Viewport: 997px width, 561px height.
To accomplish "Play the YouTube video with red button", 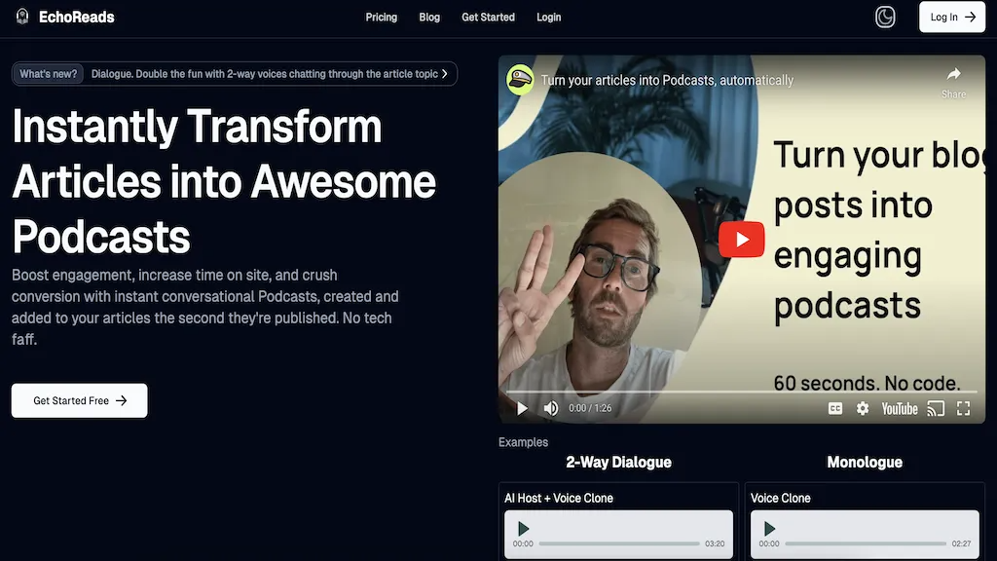I will pos(741,240).
